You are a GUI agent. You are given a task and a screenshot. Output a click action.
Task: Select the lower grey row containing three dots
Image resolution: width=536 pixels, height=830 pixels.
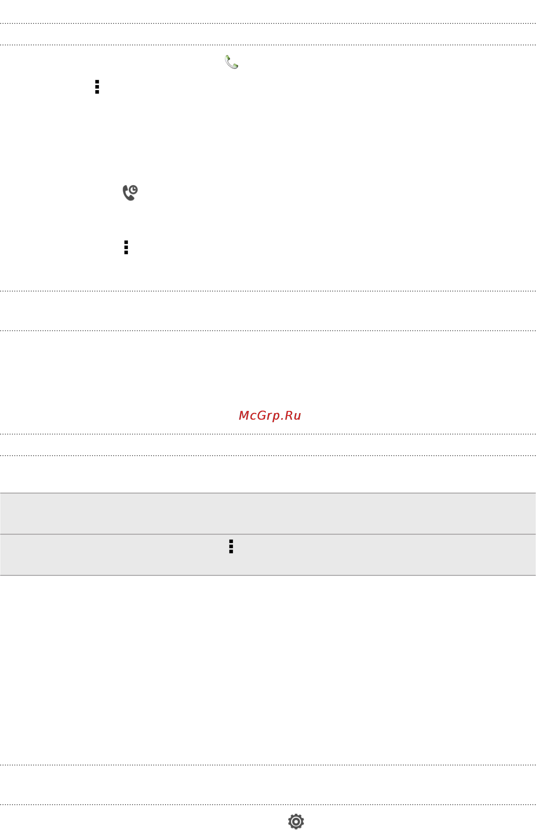[x=268, y=555]
